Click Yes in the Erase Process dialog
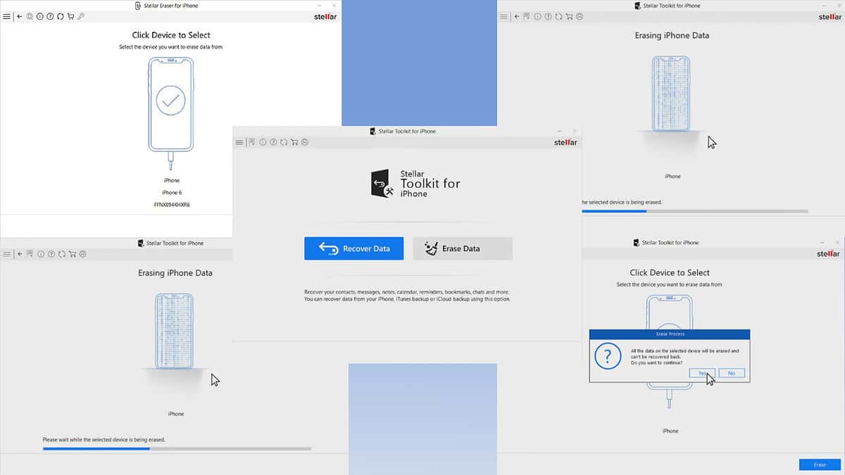 [703, 373]
